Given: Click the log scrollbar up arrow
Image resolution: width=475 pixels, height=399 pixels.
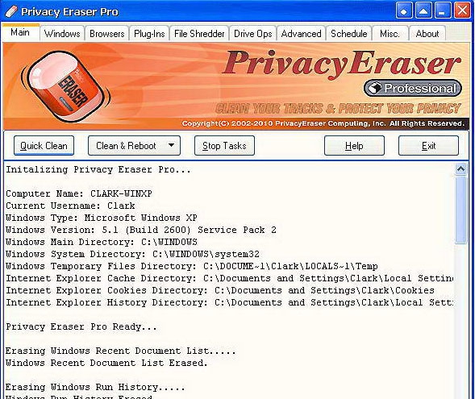Looking at the screenshot, I should pyautogui.click(x=460, y=169).
